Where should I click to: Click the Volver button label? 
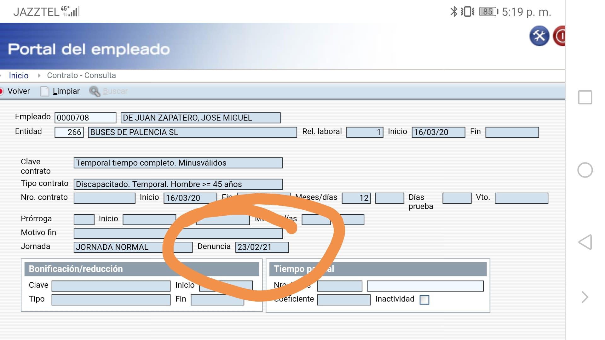click(19, 91)
